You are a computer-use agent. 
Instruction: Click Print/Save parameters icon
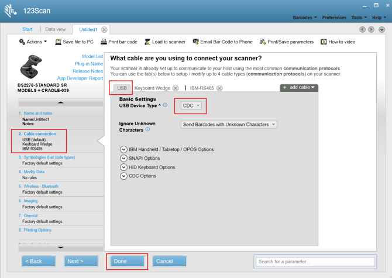(x=263, y=42)
